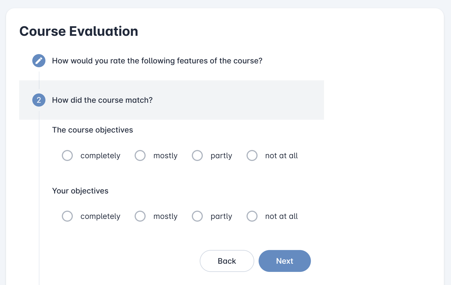451x285 pixels.
Task: Click the step 2 number circle icon
Action: [x=39, y=100]
